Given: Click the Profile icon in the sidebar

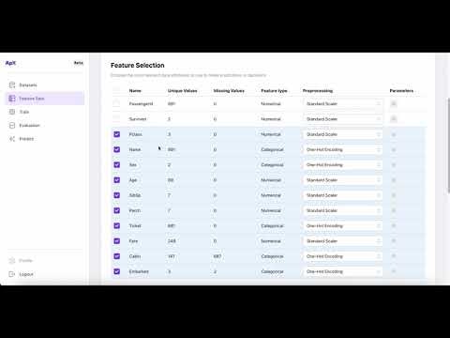Looking at the screenshot, I should (12, 260).
